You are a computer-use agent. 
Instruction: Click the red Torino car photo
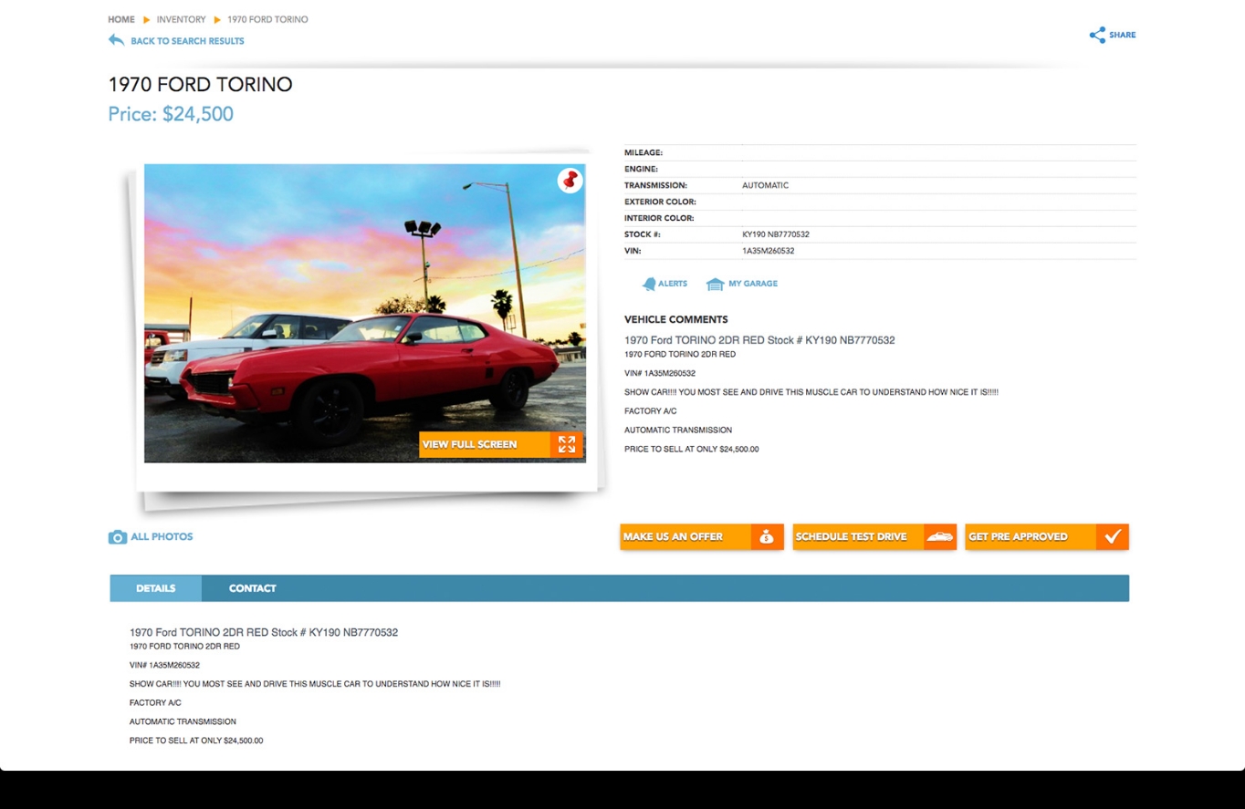click(365, 313)
